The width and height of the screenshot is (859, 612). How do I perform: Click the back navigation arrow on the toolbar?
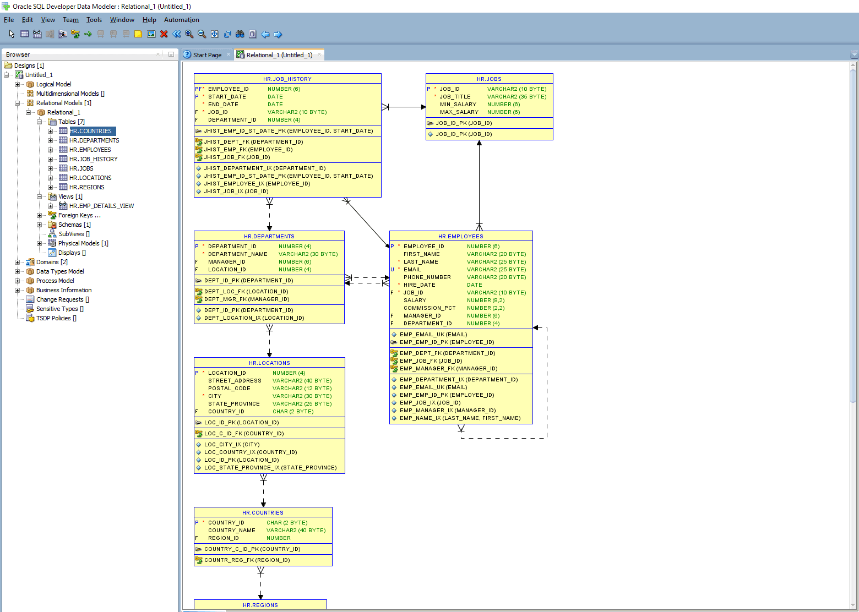(265, 34)
